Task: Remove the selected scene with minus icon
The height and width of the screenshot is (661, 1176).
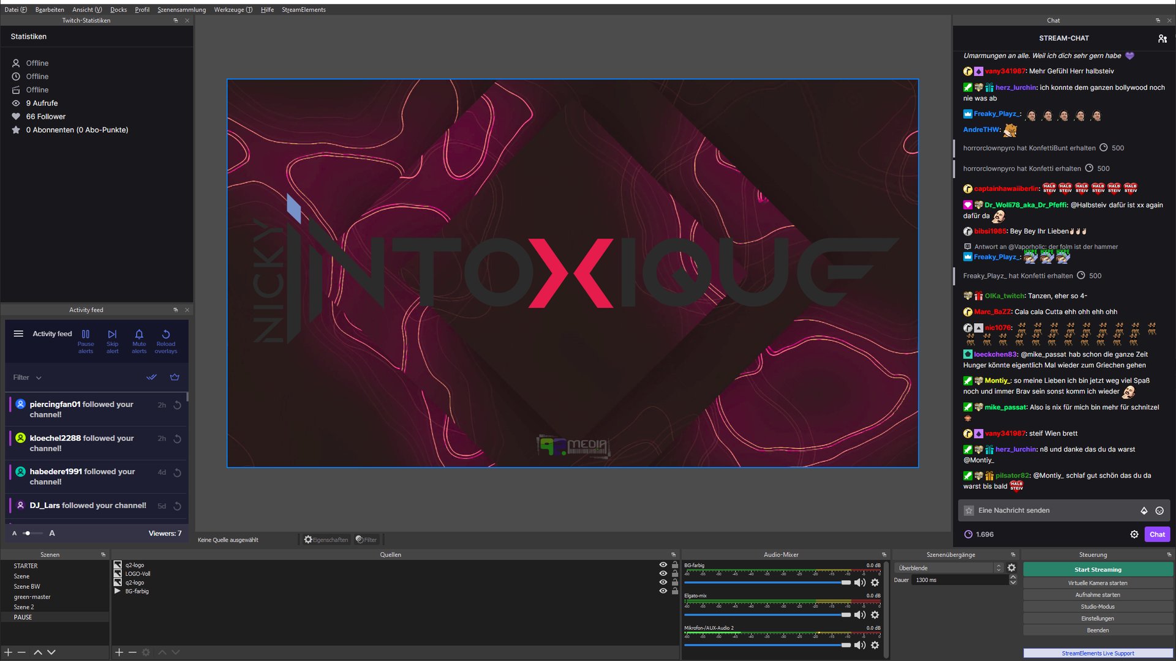Action: (x=21, y=652)
